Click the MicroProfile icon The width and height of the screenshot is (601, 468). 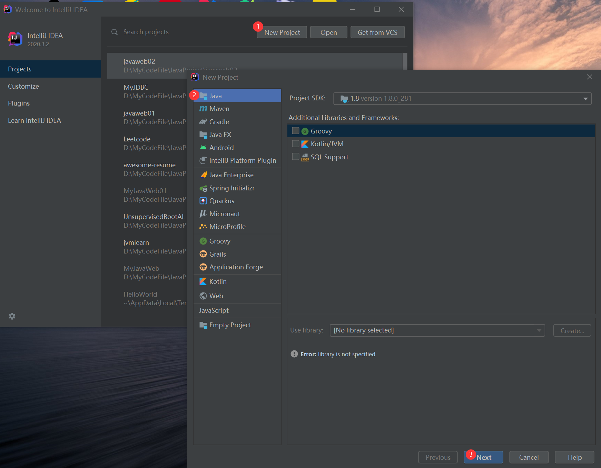coord(203,227)
